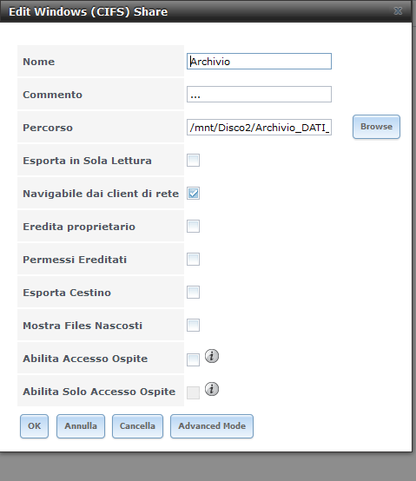Confirm changes with the OK button
The height and width of the screenshot is (481, 416).
[35, 426]
